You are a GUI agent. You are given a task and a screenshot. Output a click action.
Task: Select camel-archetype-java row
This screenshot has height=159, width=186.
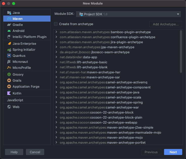point(118,92)
